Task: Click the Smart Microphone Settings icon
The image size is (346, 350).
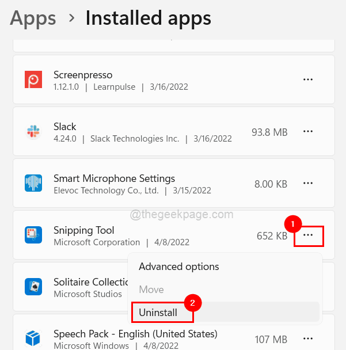Action: [33, 183]
